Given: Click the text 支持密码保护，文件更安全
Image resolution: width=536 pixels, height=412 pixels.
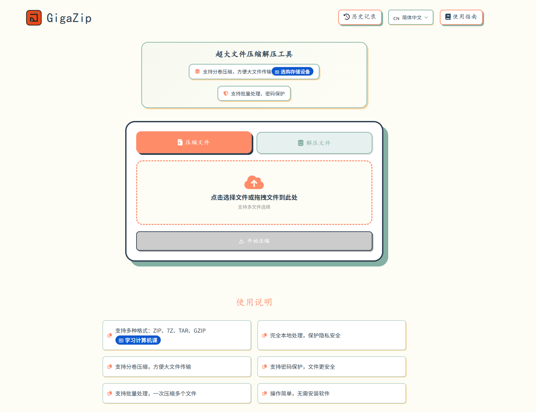Looking at the screenshot, I should click(x=303, y=367).
